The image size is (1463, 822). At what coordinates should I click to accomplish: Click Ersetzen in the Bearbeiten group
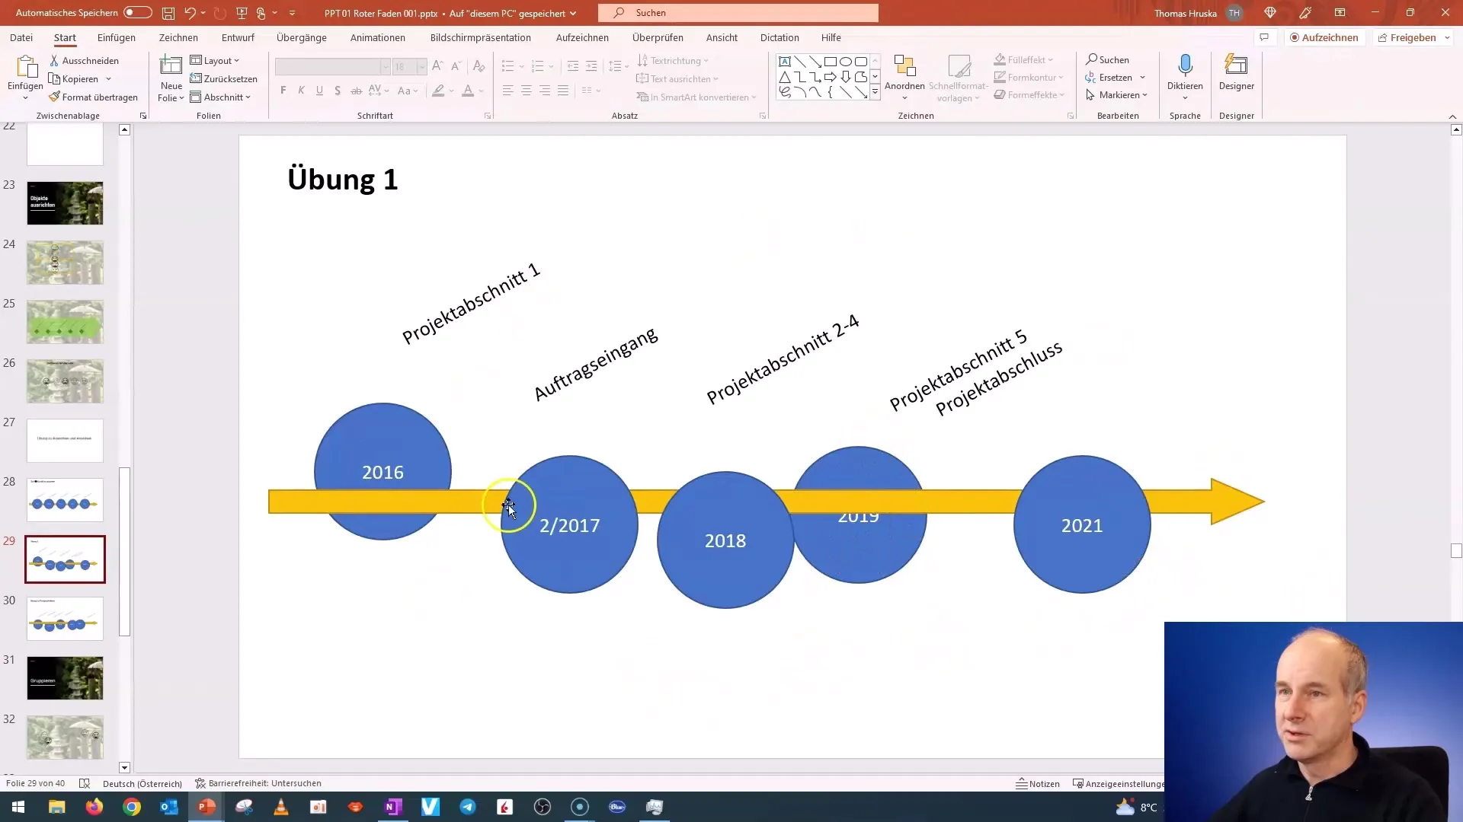(1116, 77)
